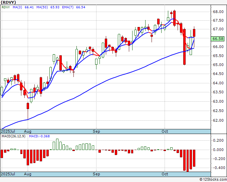227x182 pixels.
Task: Click the MA(3) legend label
Action: [17, 7]
